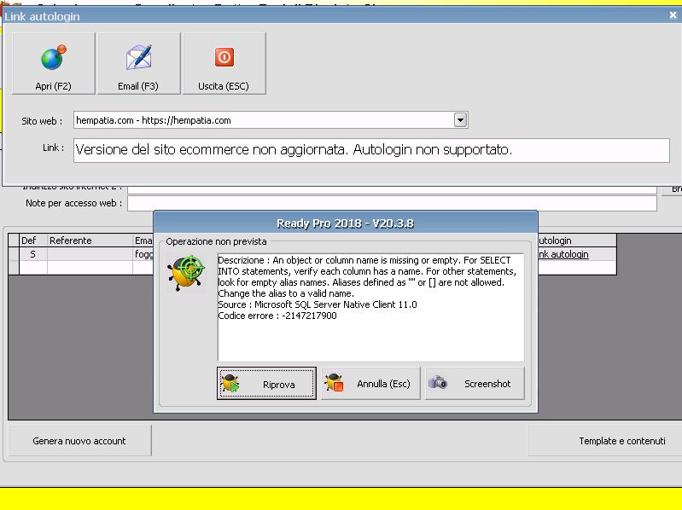Click the Operazione non prevista group label
This screenshot has width=682, height=510.
[216, 241]
